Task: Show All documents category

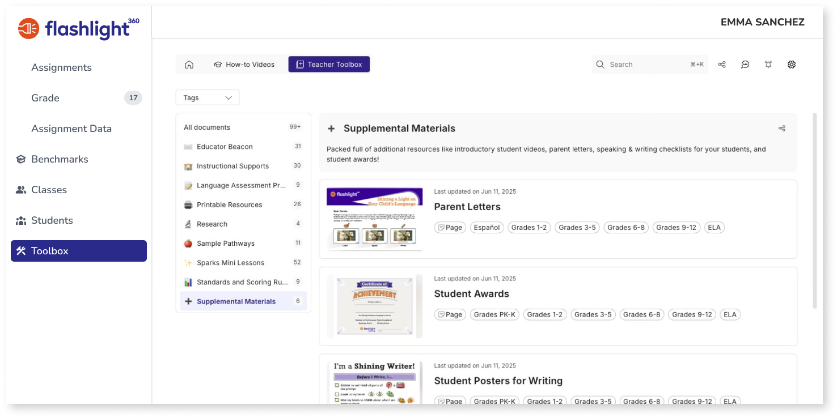Action: (x=243, y=127)
